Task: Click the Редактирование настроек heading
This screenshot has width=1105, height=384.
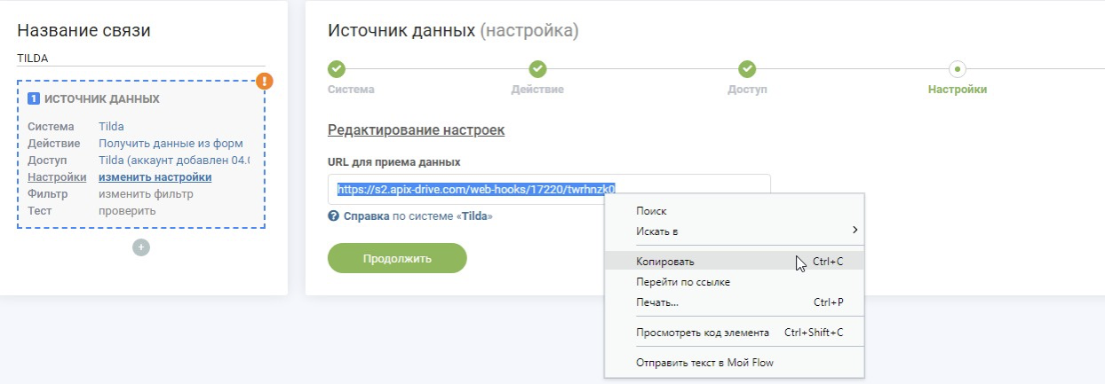Action: [416, 129]
